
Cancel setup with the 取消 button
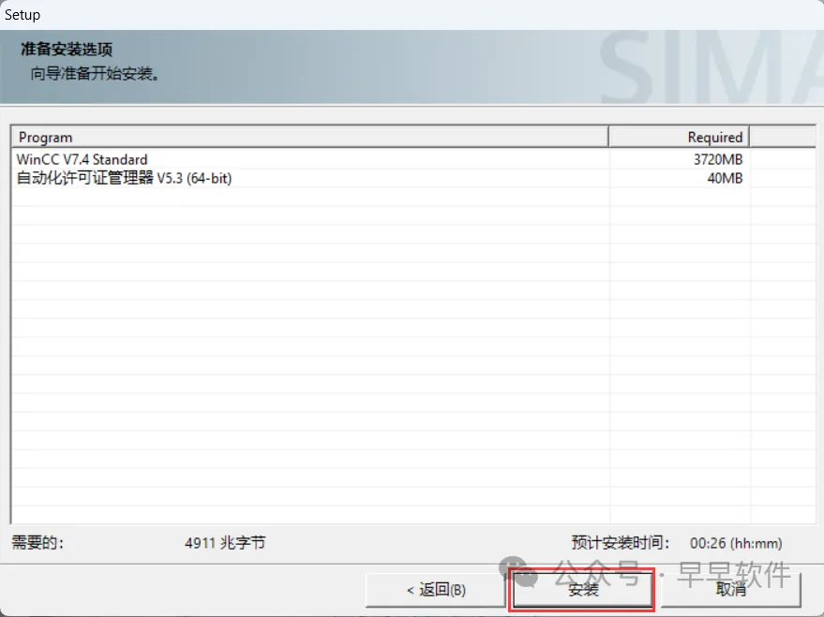point(730,590)
